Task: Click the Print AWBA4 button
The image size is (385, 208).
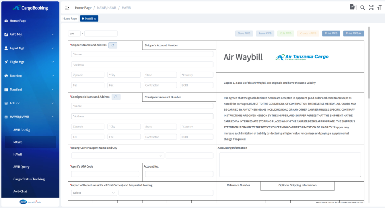Action: click(354, 33)
